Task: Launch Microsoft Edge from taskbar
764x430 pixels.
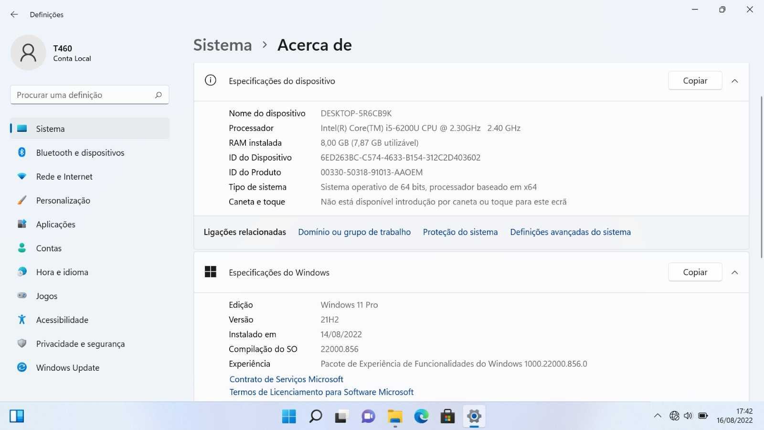Action: (421, 416)
